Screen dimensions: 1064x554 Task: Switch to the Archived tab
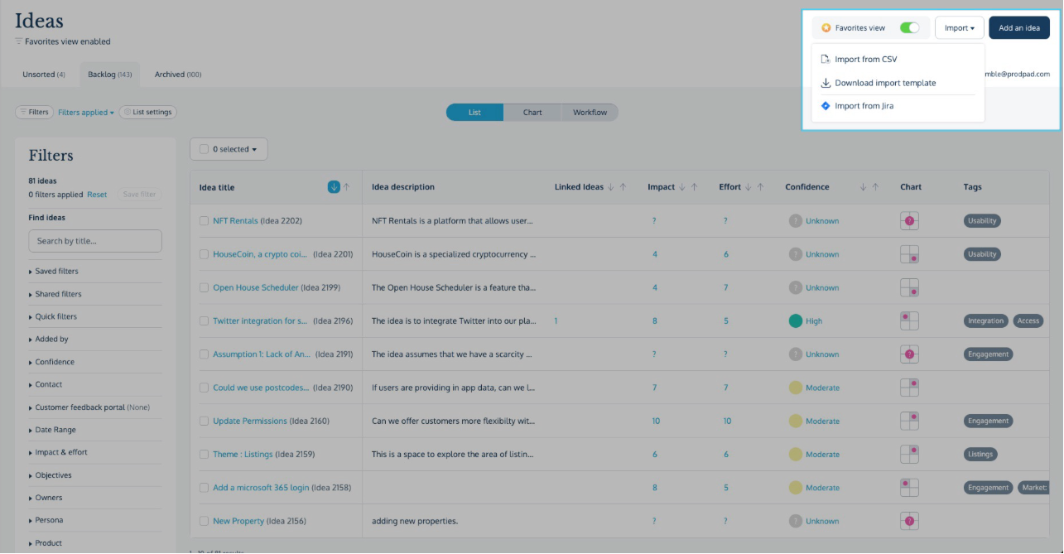pyautogui.click(x=177, y=75)
